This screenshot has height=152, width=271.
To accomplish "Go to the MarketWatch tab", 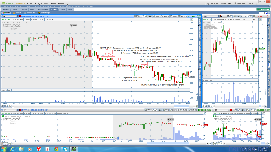I will 43,10.
